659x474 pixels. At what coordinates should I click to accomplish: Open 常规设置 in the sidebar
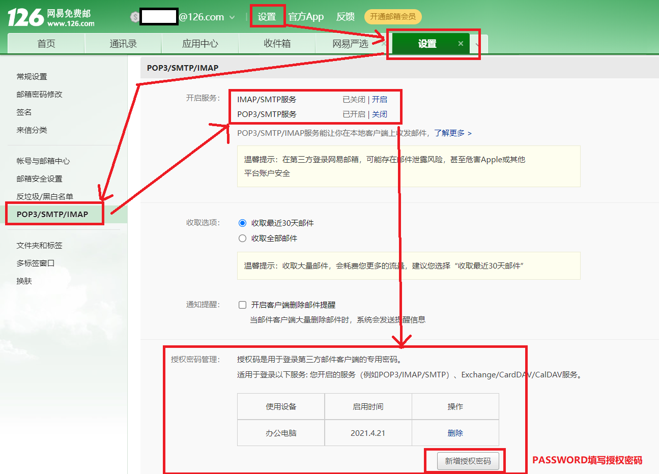click(32, 76)
